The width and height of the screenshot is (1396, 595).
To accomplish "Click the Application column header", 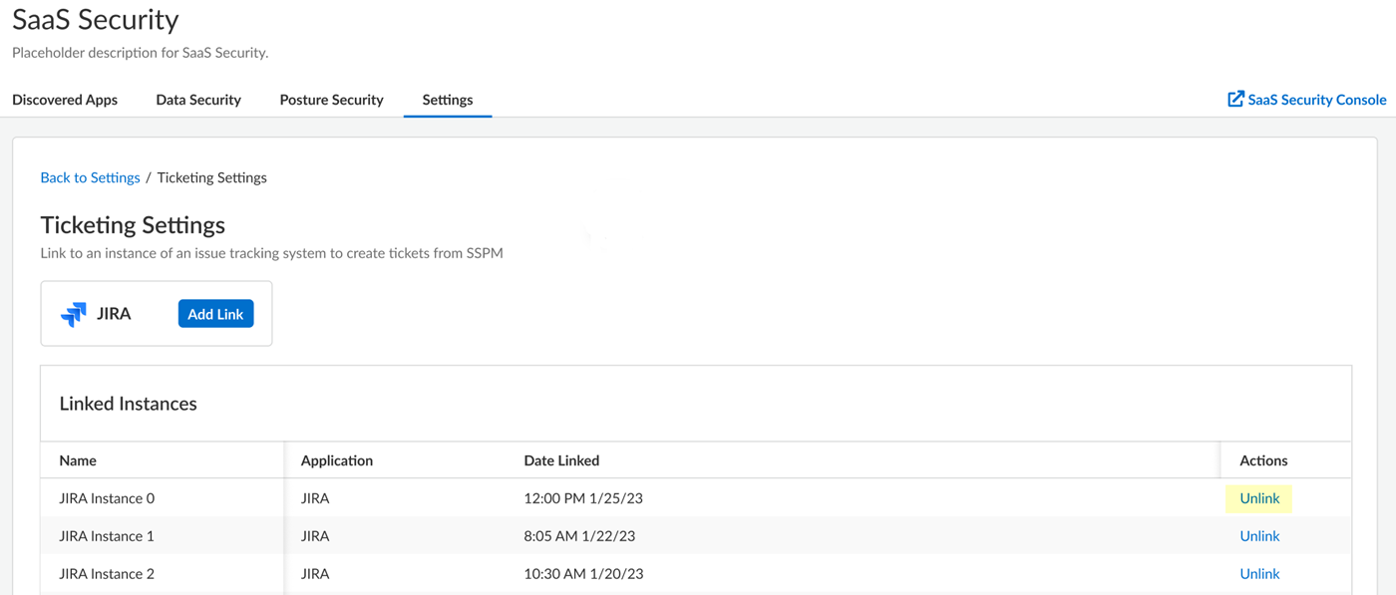I will (x=337, y=460).
